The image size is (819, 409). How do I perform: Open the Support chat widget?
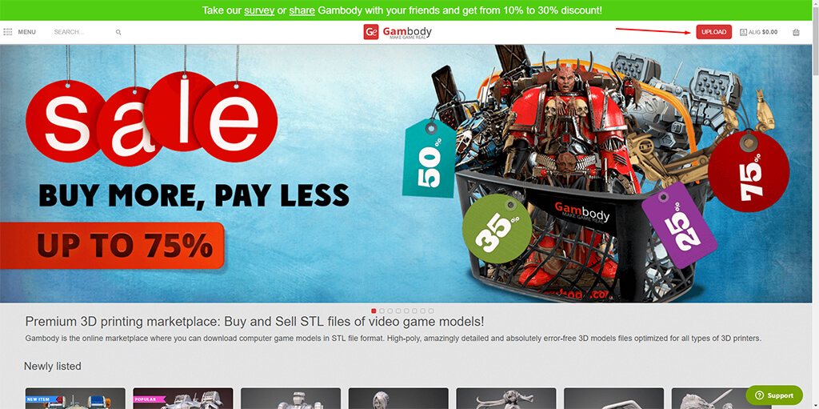[774, 395]
